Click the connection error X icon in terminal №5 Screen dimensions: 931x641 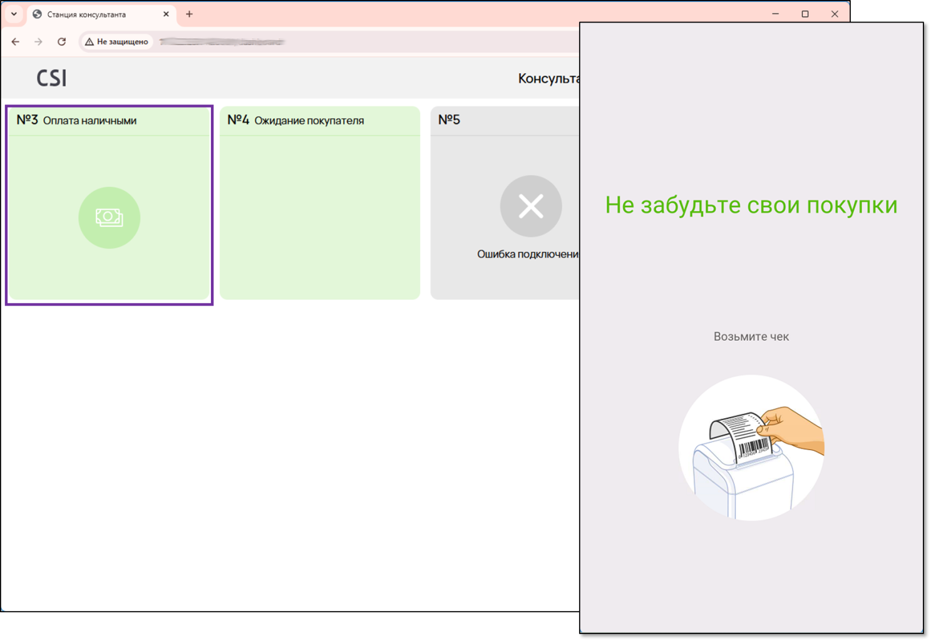coord(530,206)
